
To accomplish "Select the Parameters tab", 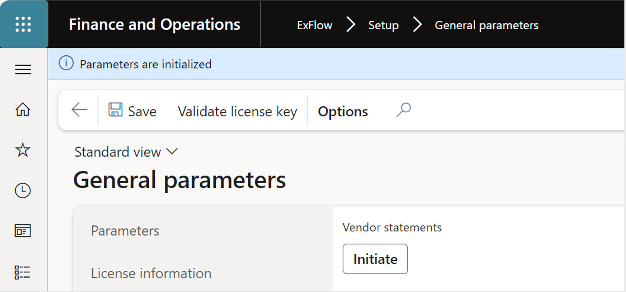I will point(125,231).
